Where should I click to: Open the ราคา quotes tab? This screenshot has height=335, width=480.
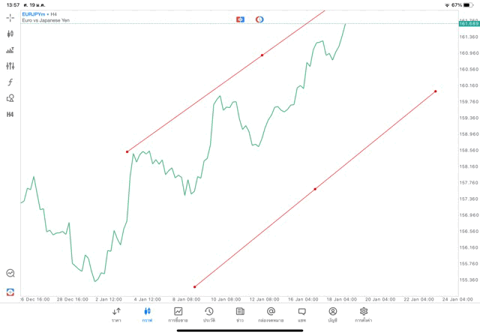pyautogui.click(x=116, y=314)
